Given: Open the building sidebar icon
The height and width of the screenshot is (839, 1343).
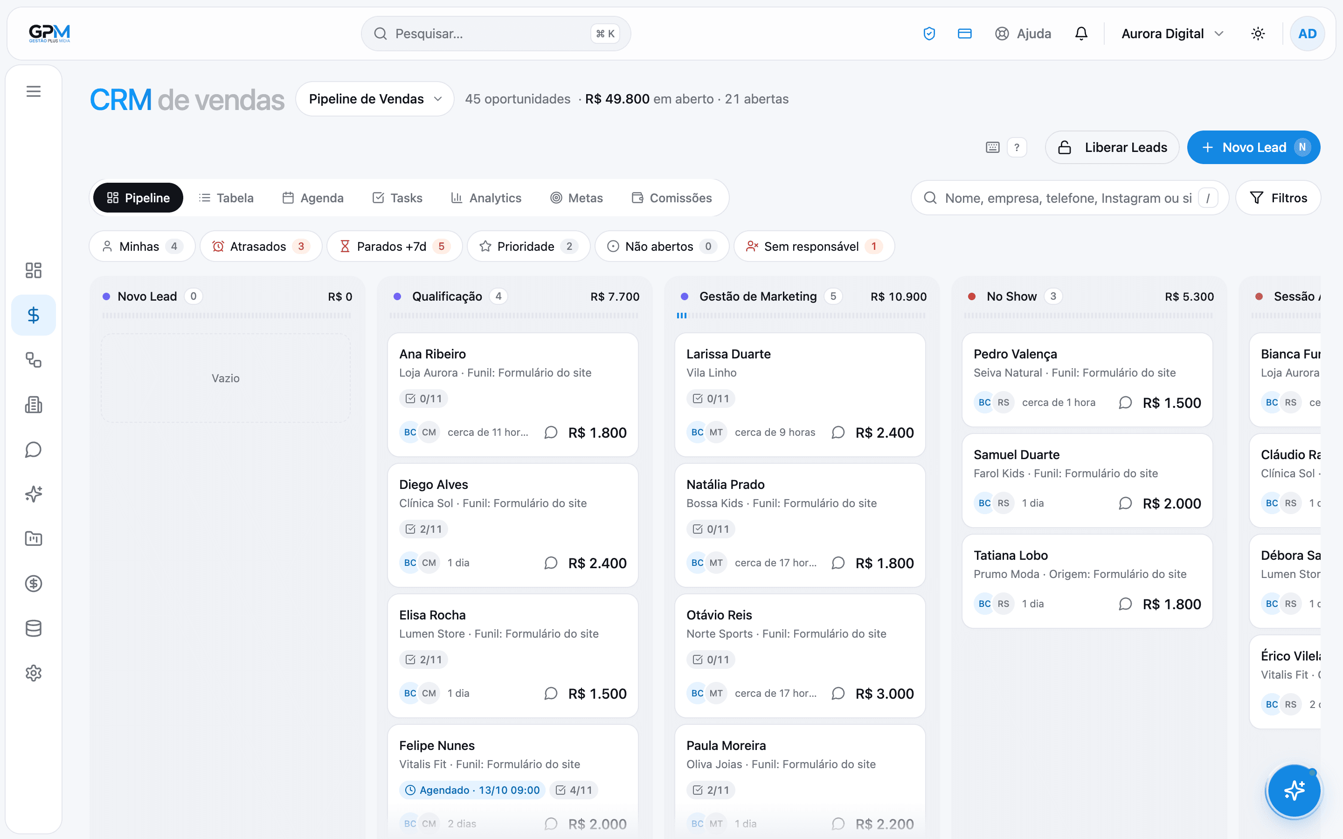Looking at the screenshot, I should 33,405.
